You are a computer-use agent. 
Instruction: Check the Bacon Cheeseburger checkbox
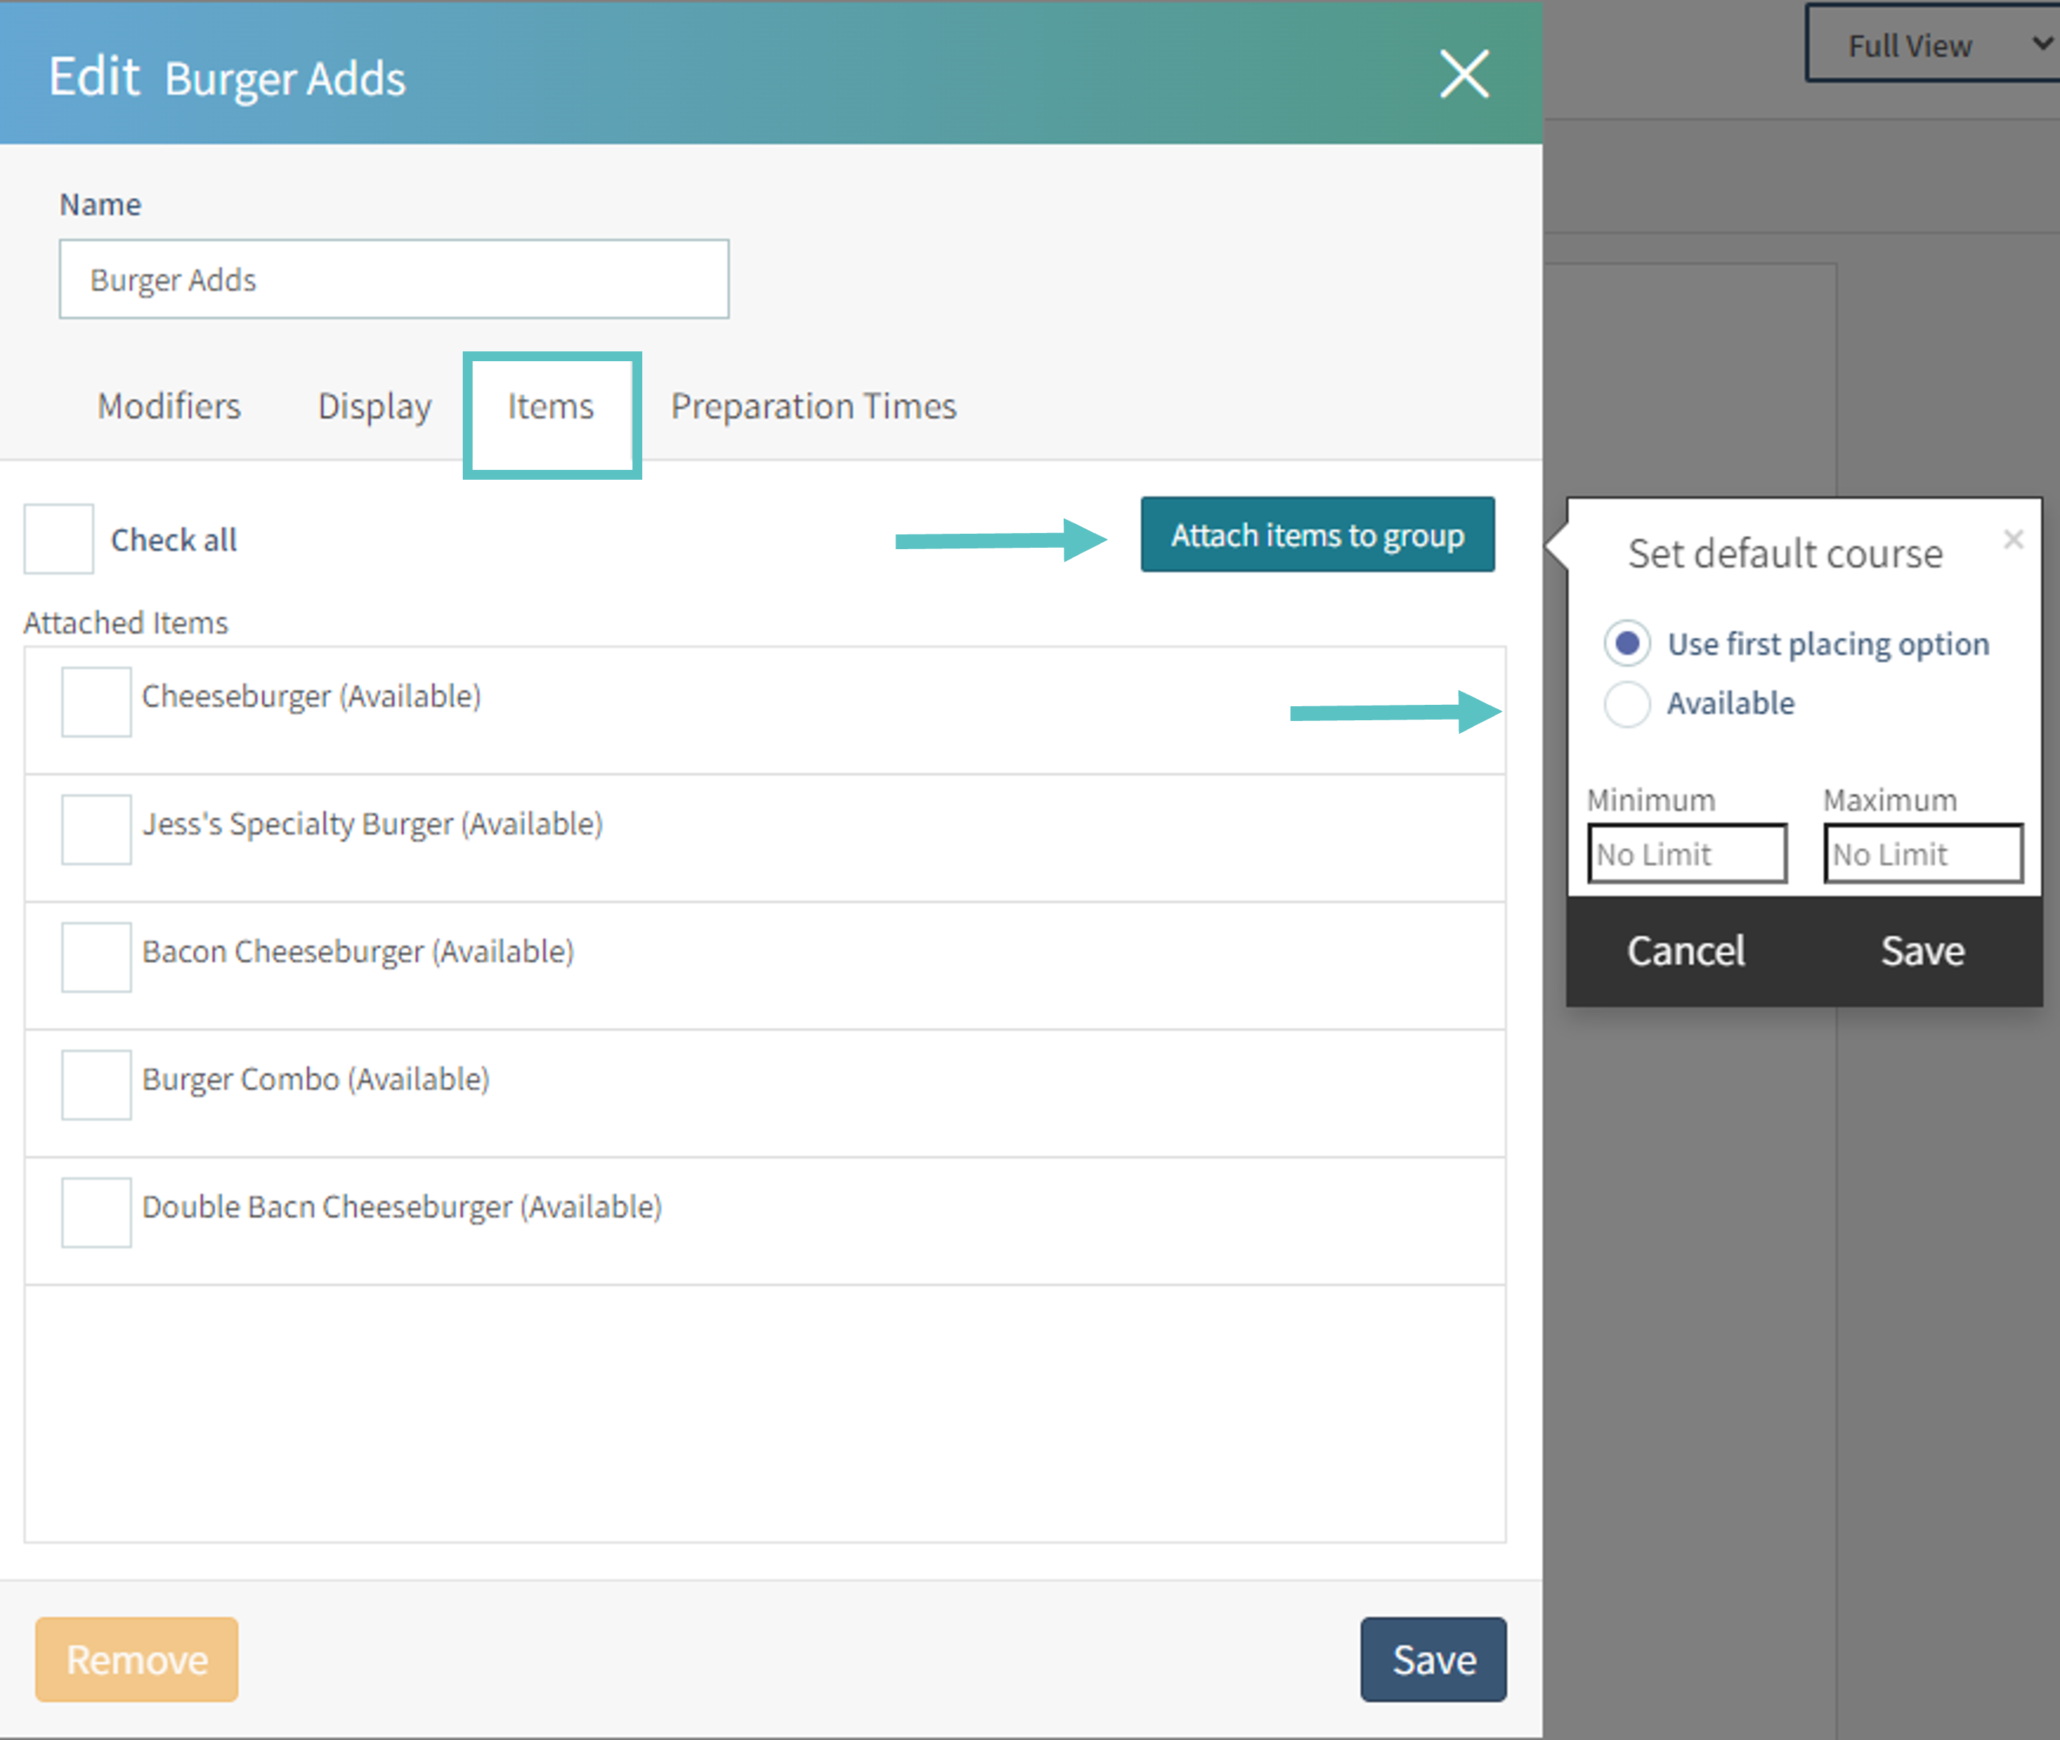(x=97, y=957)
